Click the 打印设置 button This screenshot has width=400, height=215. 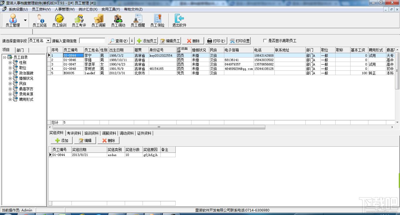tap(240, 41)
